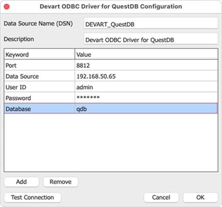Select the Password keyword cell

(x=39, y=98)
